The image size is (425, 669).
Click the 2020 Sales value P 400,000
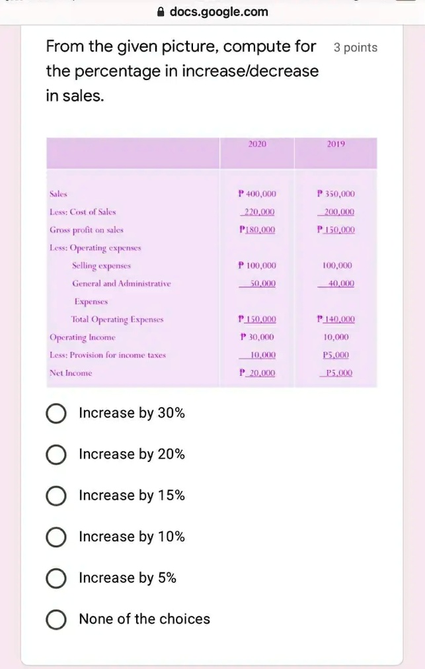click(x=257, y=194)
